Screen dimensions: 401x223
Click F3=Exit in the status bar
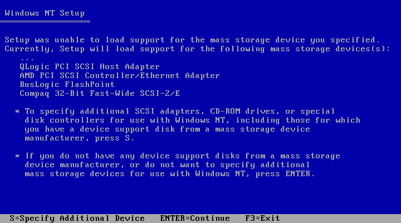tap(262, 218)
